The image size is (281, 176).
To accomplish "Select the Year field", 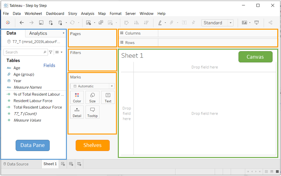I will [x=18, y=81].
